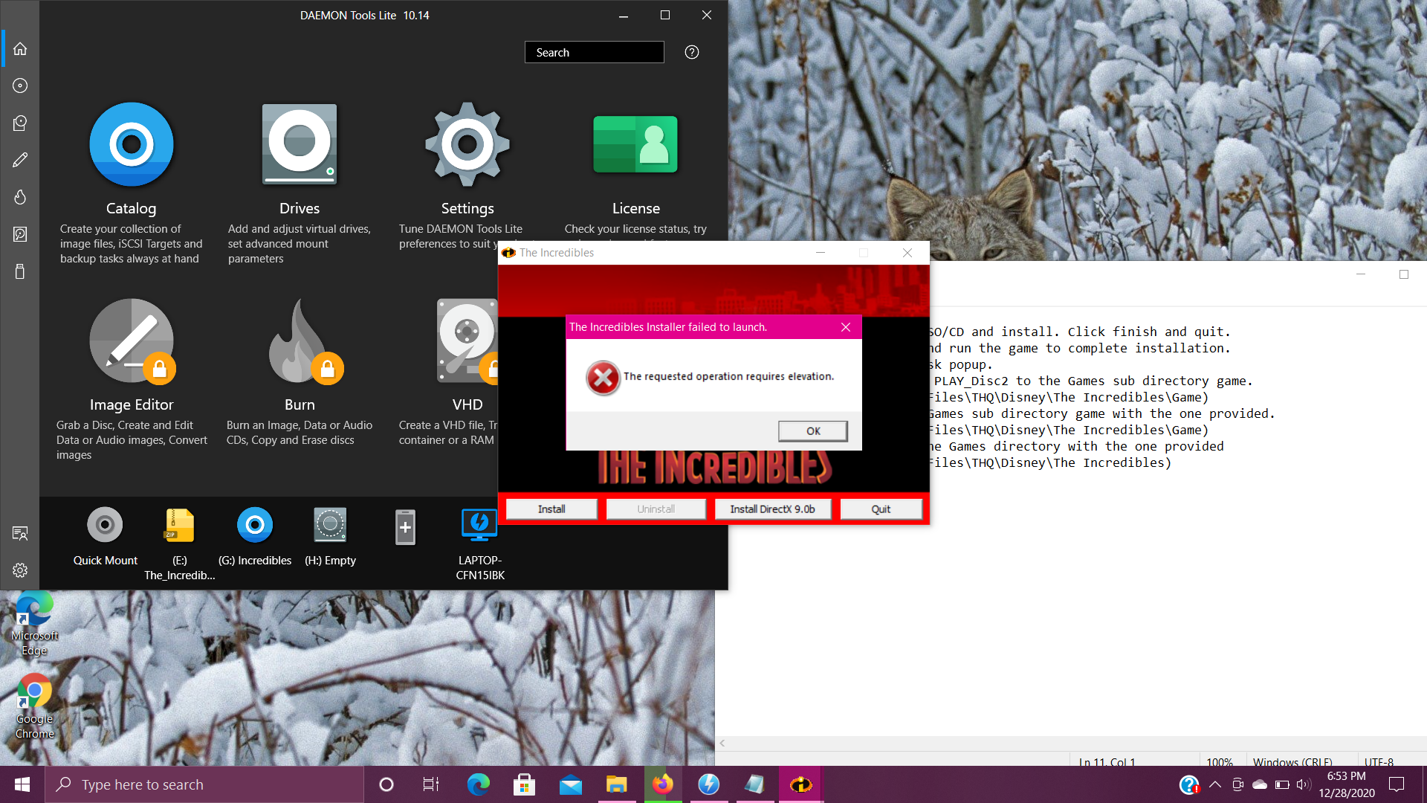This screenshot has height=803, width=1427.
Task: Select the Drives icon in DAEMON sidebar
Action: click(x=20, y=123)
